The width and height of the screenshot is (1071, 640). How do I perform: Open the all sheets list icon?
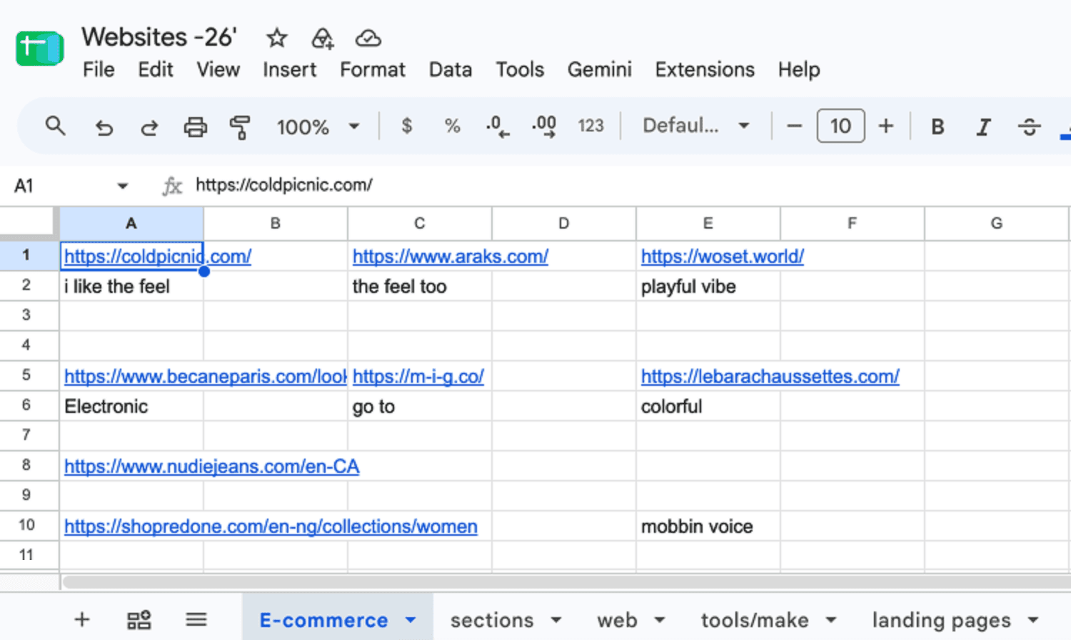(196, 619)
